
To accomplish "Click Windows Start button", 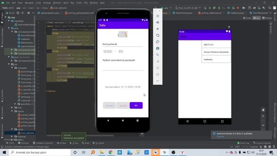I will 4,152.
